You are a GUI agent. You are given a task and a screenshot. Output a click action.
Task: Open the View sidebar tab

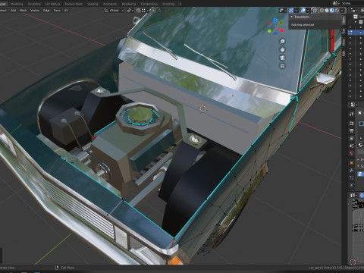pyautogui.click(x=344, y=42)
